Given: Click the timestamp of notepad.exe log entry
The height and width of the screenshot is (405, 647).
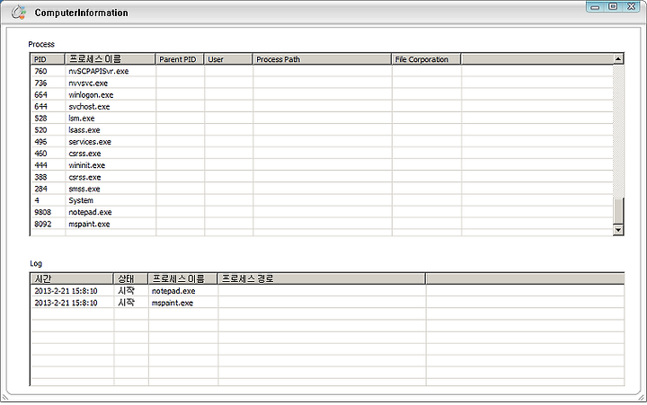Looking at the screenshot, I should tap(66, 291).
